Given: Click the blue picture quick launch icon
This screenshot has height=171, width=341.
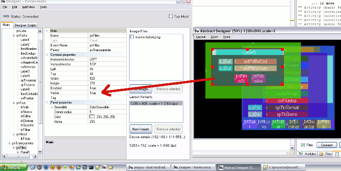Looking at the screenshot, I should point(78,167).
